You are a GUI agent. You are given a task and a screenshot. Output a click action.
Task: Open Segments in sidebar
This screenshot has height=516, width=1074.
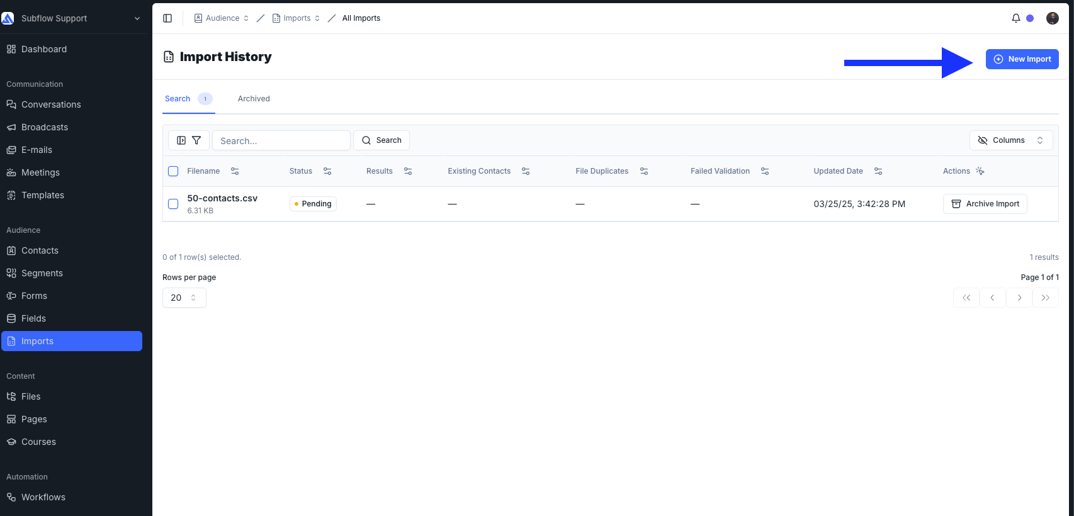(72, 273)
